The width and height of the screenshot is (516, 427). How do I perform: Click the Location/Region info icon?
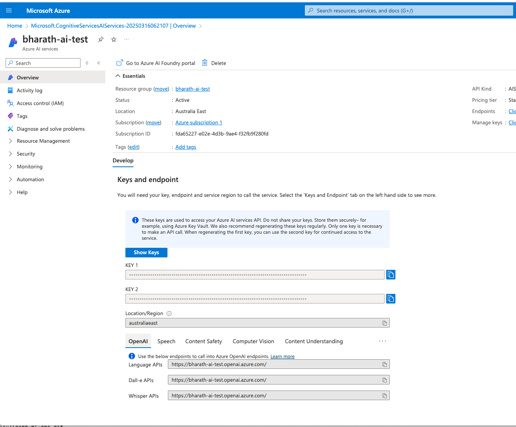[169, 314]
